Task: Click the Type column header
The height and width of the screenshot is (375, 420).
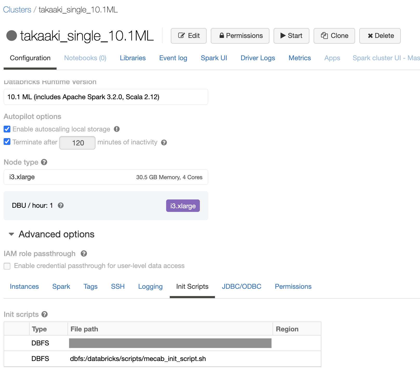Action: [39, 329]
